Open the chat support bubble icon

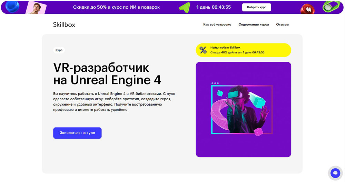(x=335, y=173)
